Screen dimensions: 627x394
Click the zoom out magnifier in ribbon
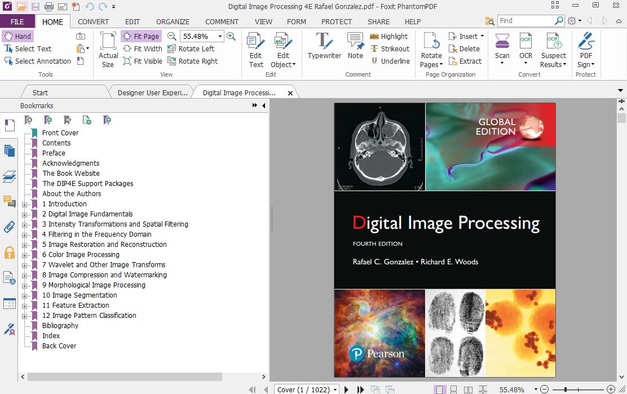(x=172, y=37)
